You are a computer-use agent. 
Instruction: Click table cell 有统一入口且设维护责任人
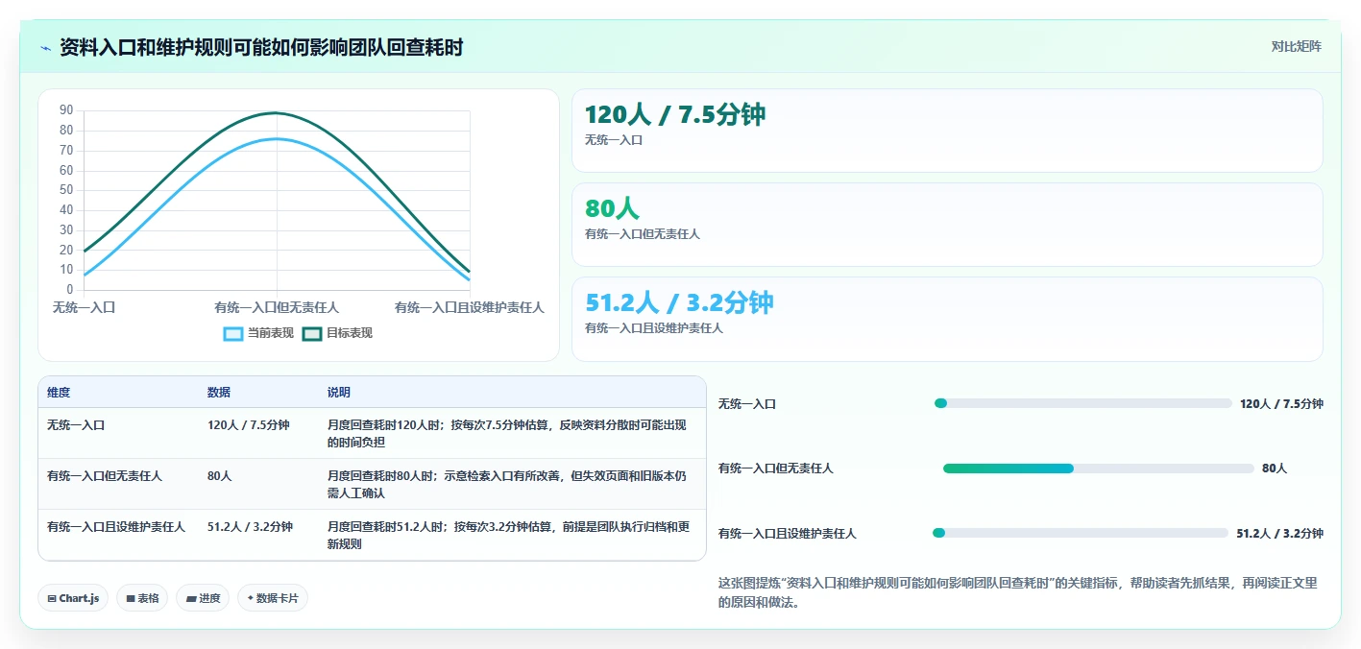(116, 526)
